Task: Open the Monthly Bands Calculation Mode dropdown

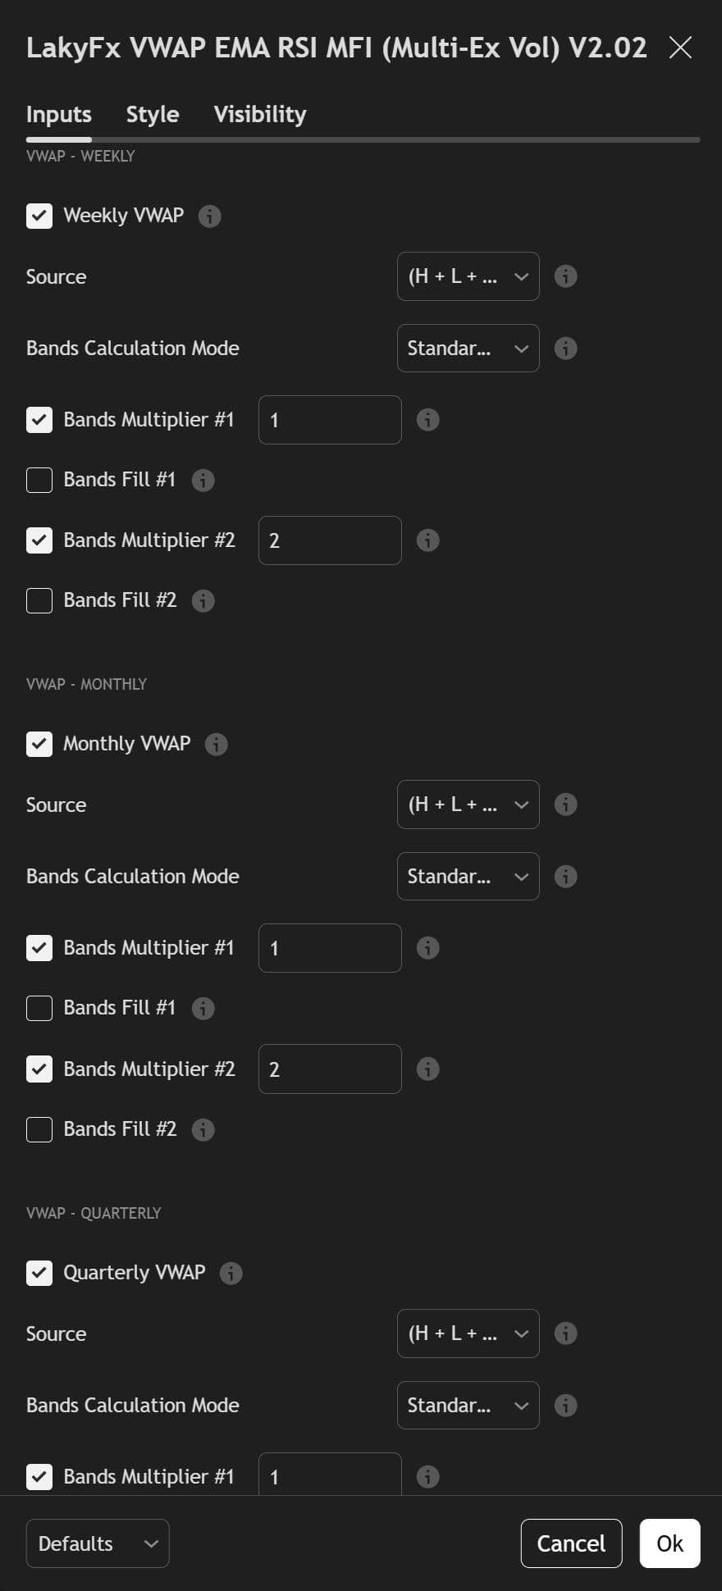Action: click(x=468, y=876)
